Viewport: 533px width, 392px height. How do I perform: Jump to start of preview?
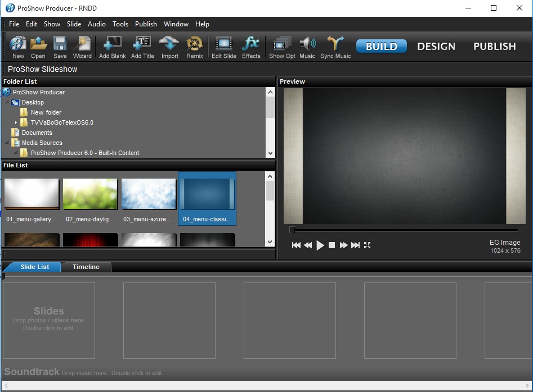pyautogui.click(x=296, y=245)
